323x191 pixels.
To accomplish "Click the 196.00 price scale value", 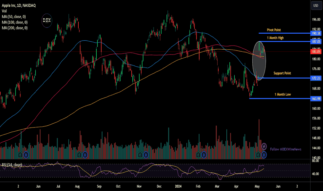I will point(316,19).
